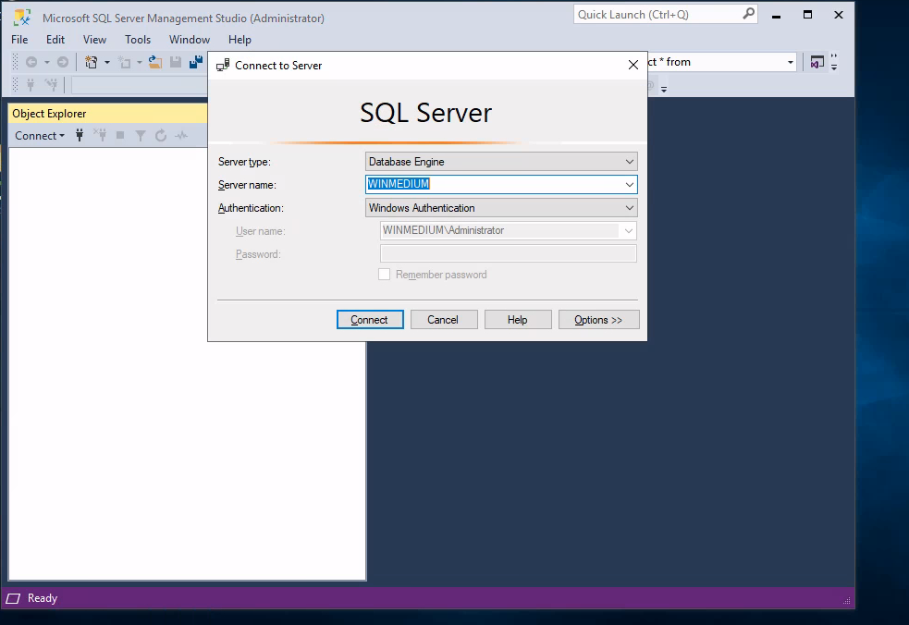Click into the Quick Launch search field
909x625 pixels.
657,15
